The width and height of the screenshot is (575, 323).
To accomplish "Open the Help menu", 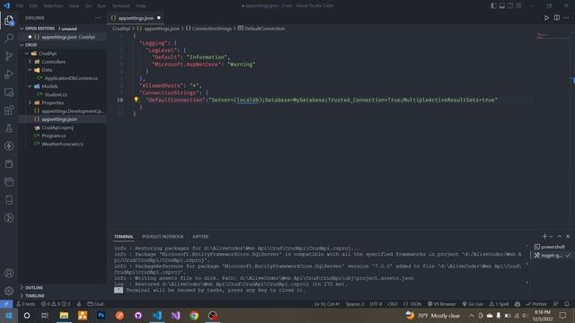I will click(x=141, y=6).
